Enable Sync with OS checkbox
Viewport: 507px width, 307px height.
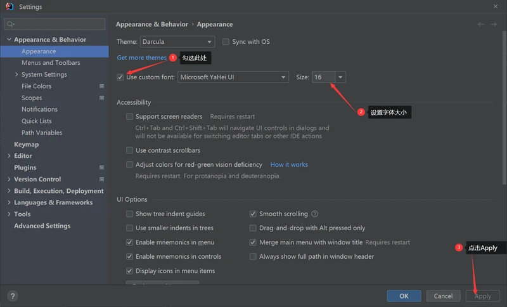pyautogui.click(x=226, y=42)
